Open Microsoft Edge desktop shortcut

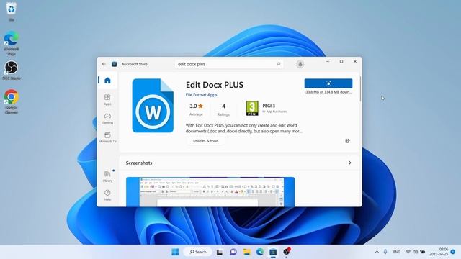pos(12,43)
